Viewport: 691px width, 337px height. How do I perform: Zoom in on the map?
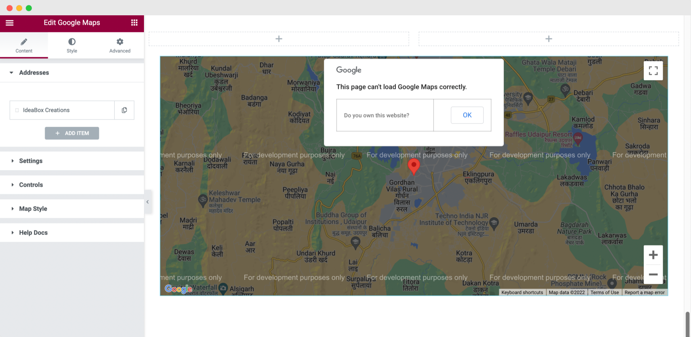653,254
